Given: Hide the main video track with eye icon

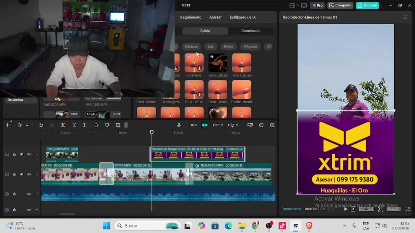Looking at the screenshot, I should point(22,174).
